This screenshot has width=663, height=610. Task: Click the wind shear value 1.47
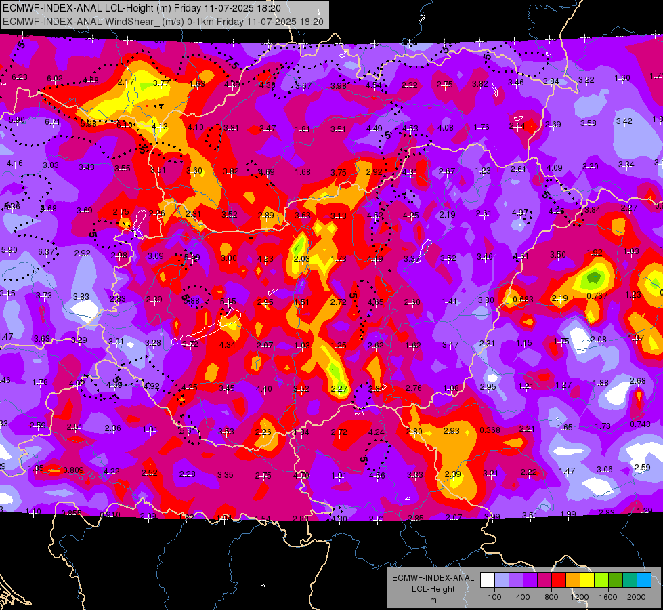567,471
